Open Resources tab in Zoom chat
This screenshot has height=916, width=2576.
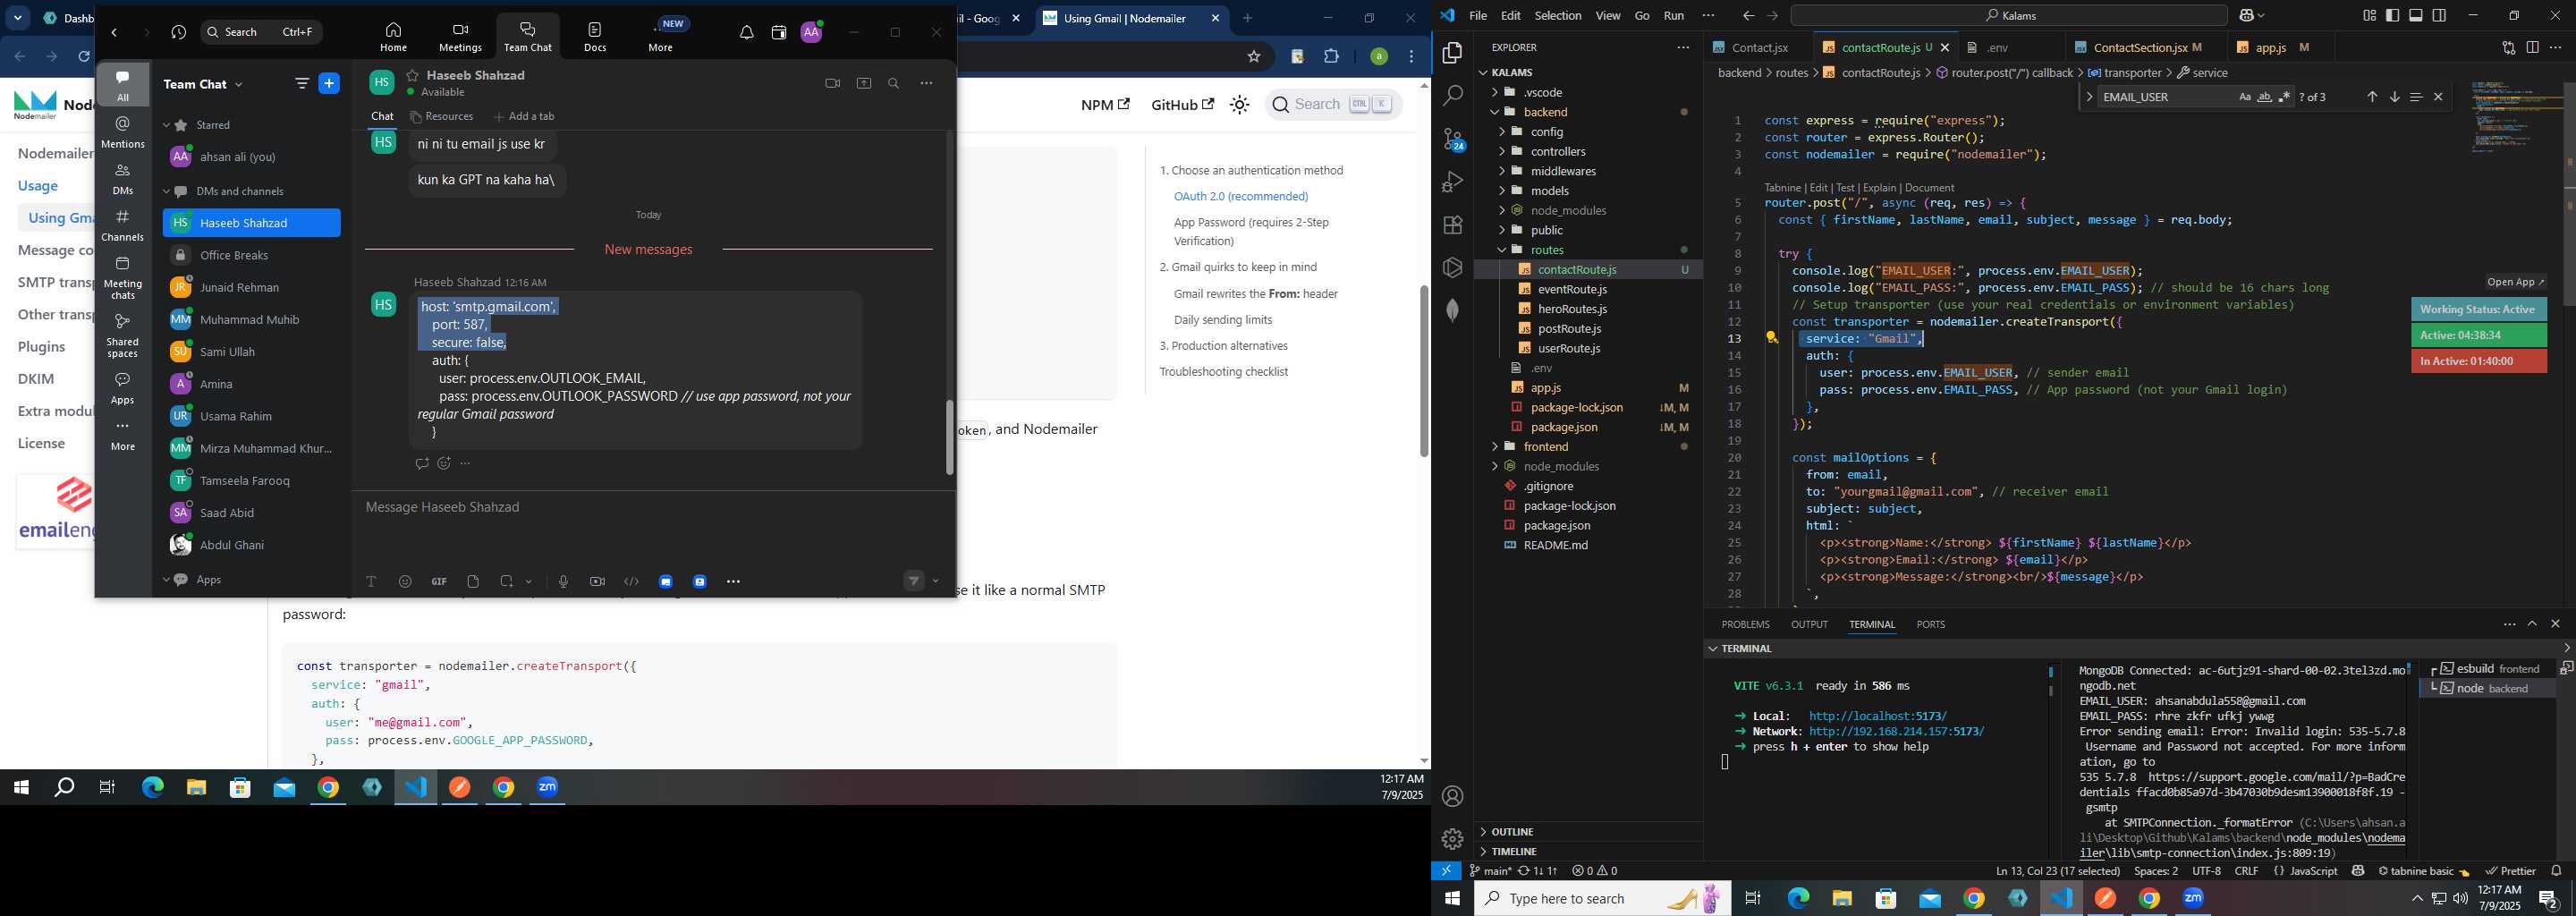tap(442, 117)
